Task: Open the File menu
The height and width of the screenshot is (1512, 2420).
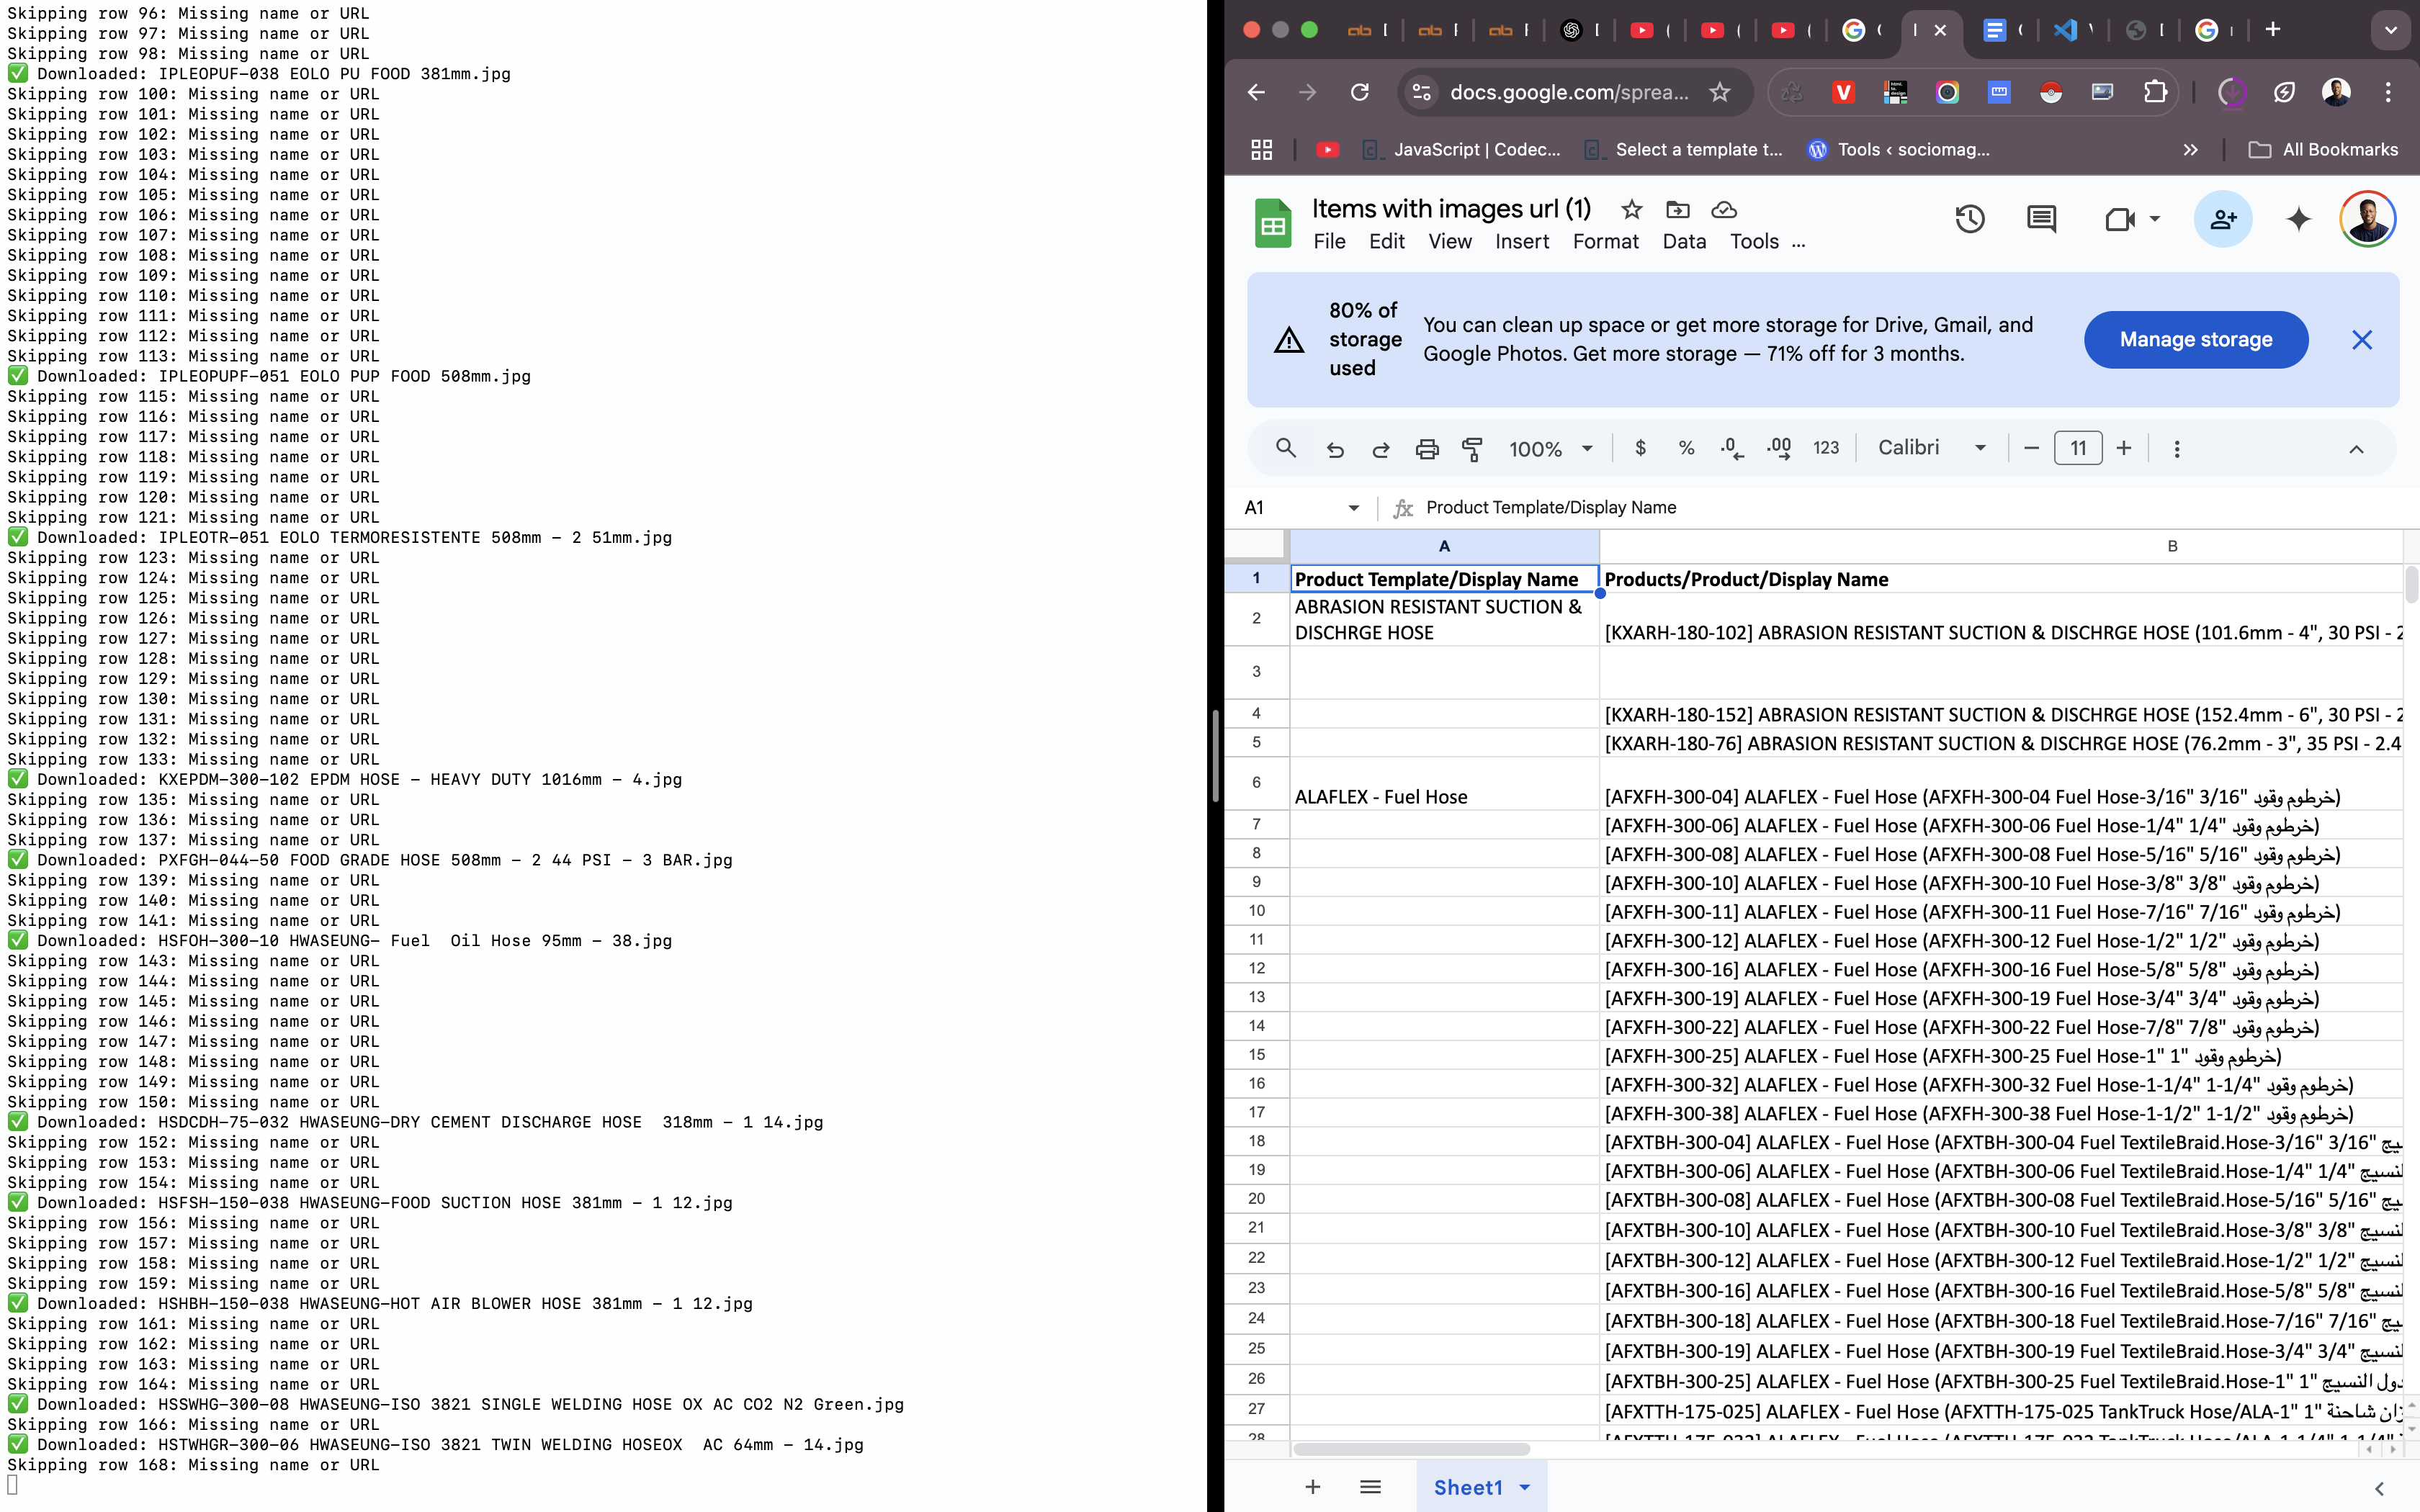Action: point(1329,242)
